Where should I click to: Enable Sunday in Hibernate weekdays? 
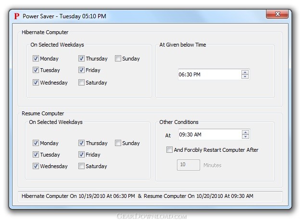(118, 59)
